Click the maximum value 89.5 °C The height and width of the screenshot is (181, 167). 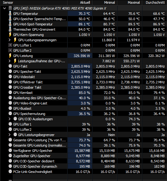[134, 24]
